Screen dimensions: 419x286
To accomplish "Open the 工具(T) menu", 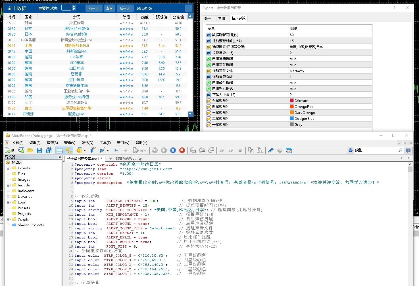I will pos(105,143).
